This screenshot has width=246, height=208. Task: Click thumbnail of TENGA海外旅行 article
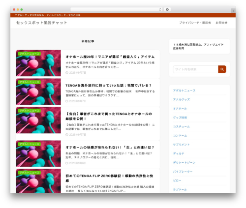coord(38,91)
